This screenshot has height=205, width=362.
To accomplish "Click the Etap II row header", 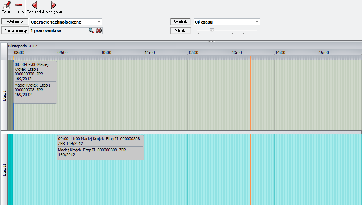I will tap(4, 170).
